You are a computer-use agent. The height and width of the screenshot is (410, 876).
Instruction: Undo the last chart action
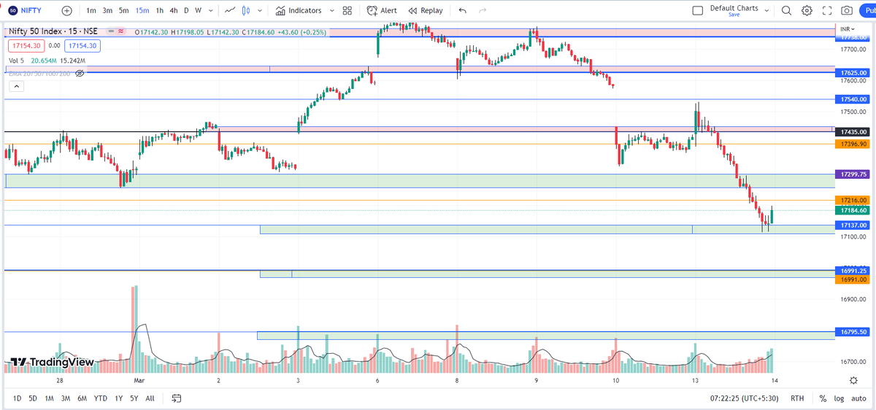[x=463, y=10]
